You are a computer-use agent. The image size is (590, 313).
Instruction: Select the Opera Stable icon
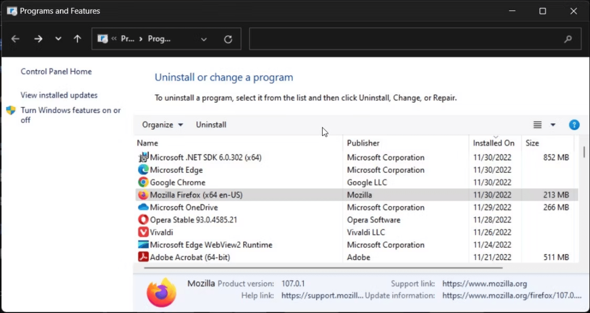[143, 220]
